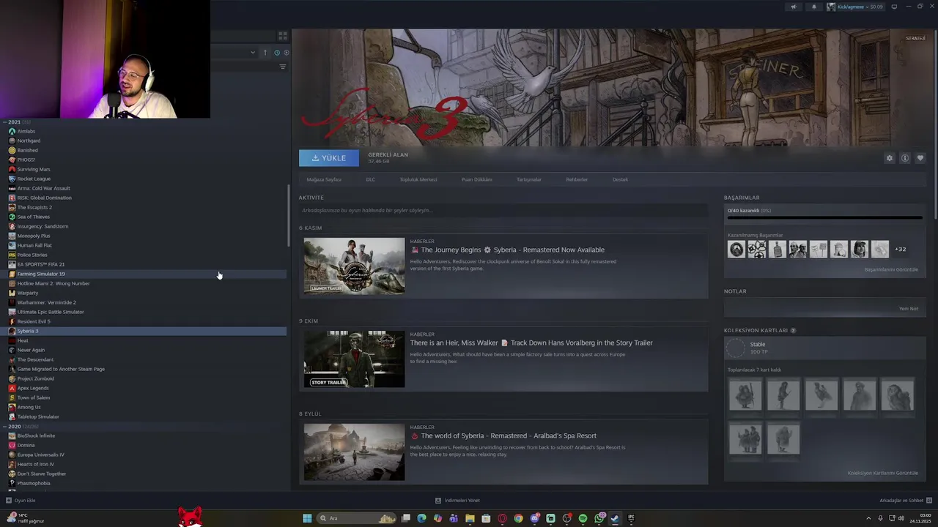Click the Windows taskbar search box
Screen dimensions: 938x527
(x=357, y=518)
